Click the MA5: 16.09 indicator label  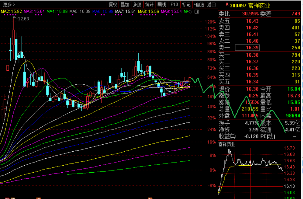point(80,11)
